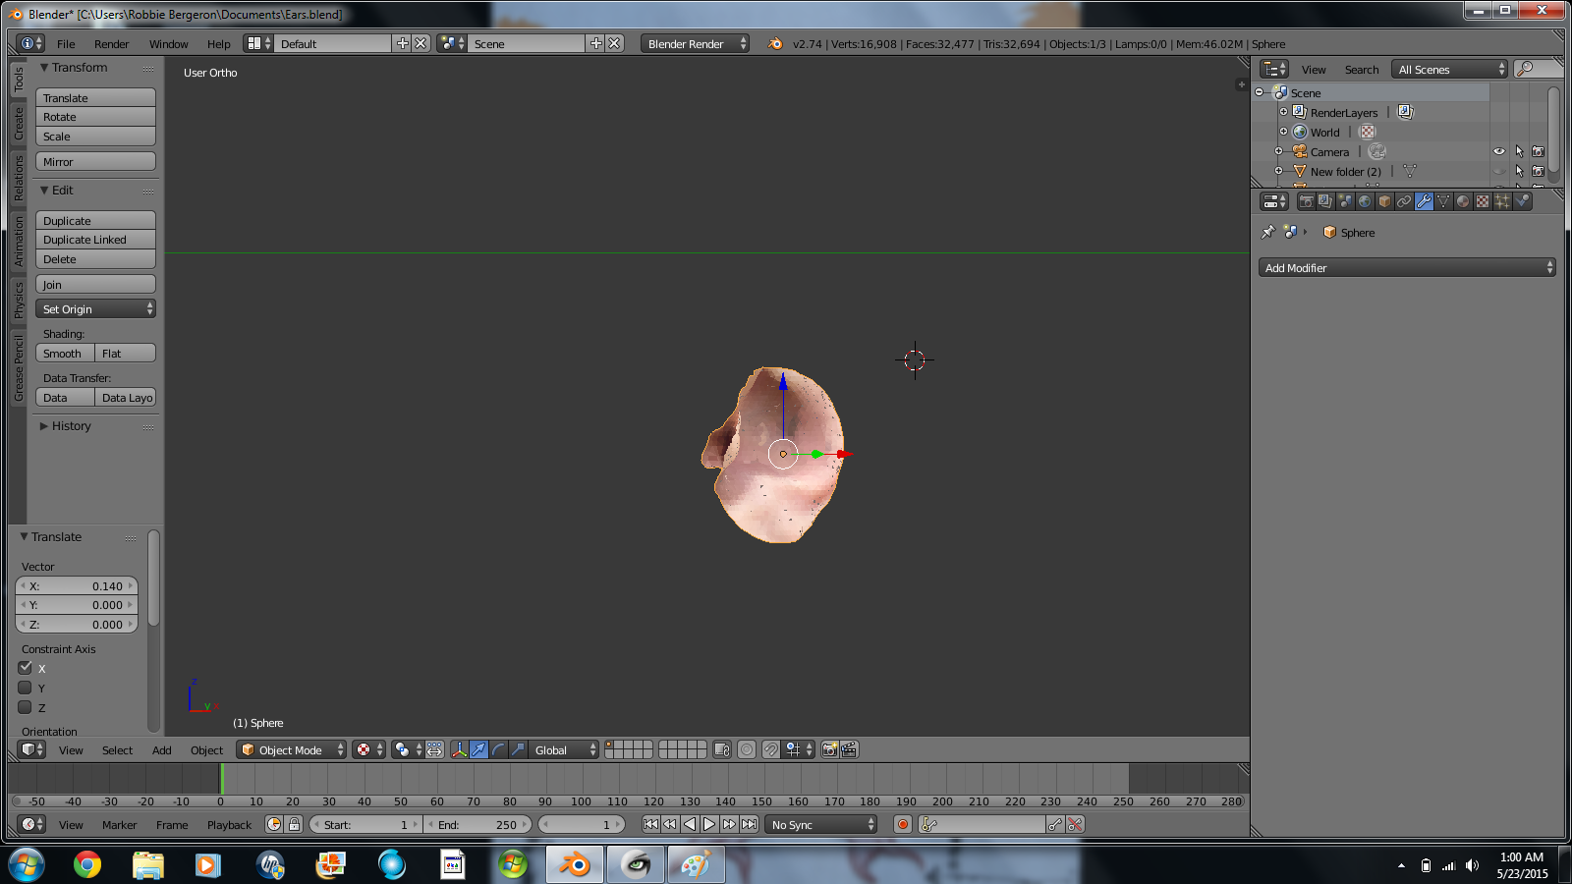Click the Duplicate Linked button
The image size is (1572, 884).
pos(95,240)
